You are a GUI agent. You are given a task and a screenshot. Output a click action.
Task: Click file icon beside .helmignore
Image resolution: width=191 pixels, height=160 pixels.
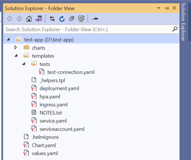(x=26, y=137)
